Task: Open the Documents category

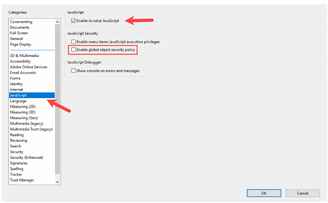Action: (20, 28)
